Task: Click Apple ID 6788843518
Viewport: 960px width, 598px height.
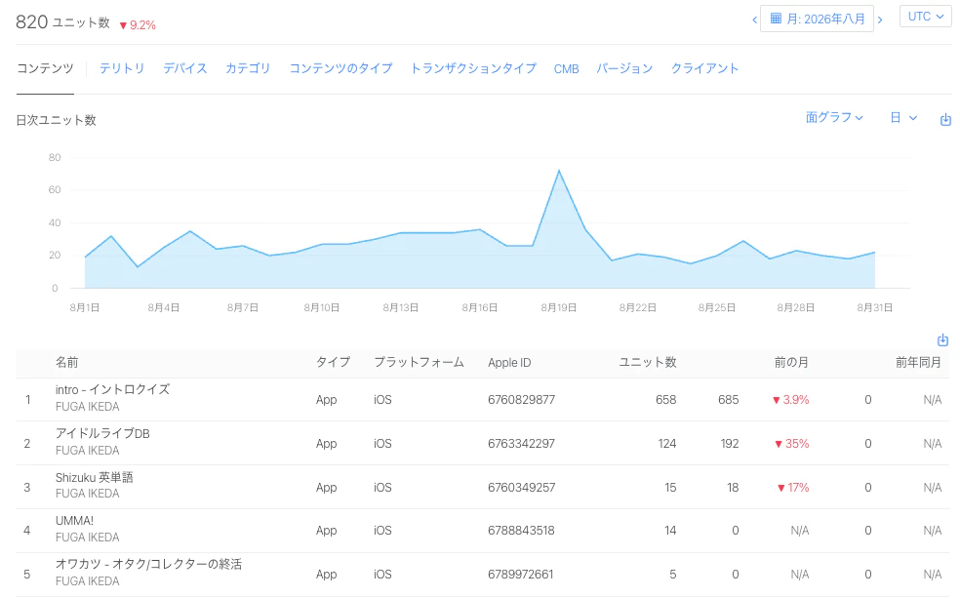Action: point(522,531)
